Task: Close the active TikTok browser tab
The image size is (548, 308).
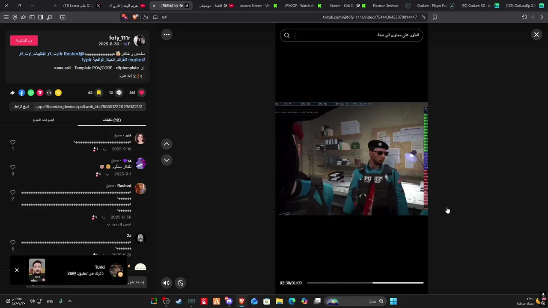Action: point(154,6)
